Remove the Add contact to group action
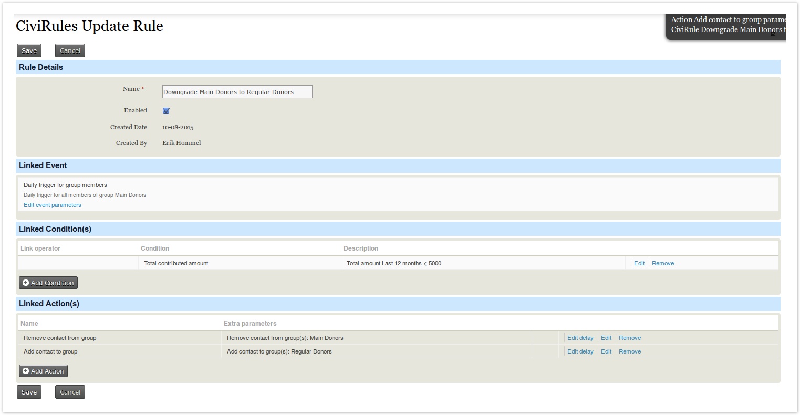The image size is (800, 415). (x=629, y=351)
